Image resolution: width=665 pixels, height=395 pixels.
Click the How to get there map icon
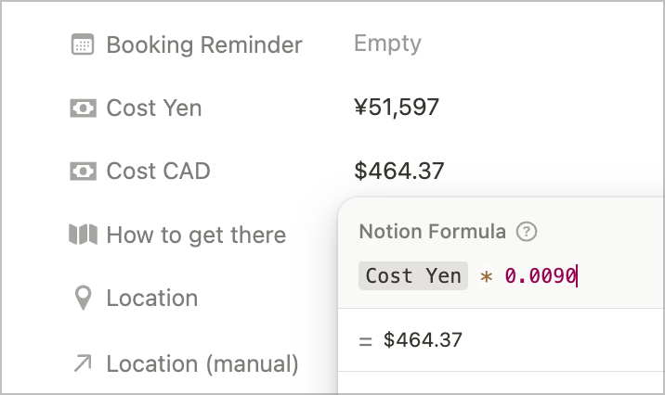[x=84, y=234]
